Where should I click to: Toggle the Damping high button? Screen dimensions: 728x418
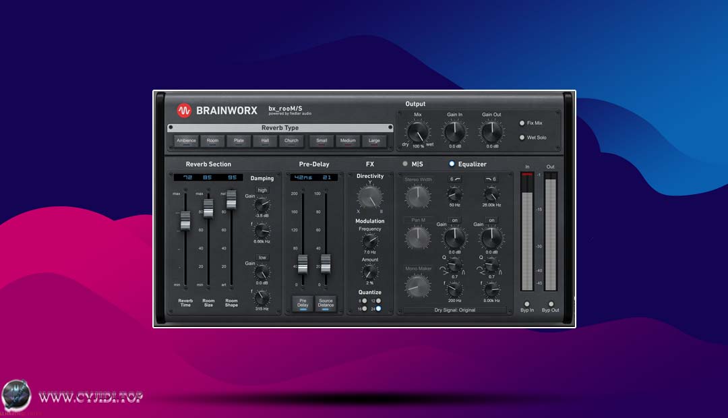click(262, 190)
